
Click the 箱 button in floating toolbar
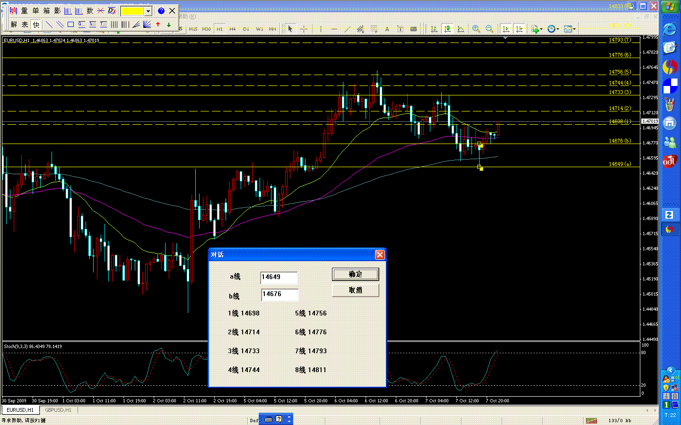[x=46, y=11]
